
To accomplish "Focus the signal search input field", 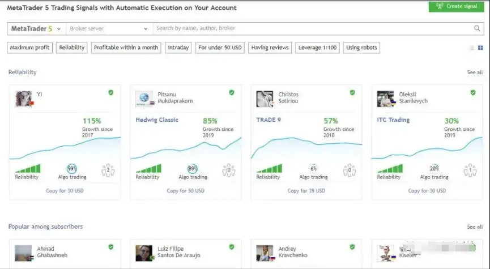I will 312,28.
